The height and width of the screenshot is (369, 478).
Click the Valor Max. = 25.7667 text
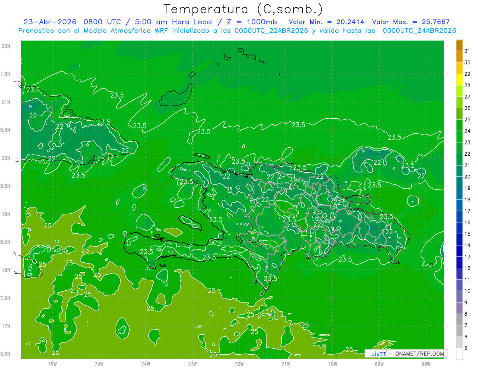pyautogui.click(x=411, y=22)
